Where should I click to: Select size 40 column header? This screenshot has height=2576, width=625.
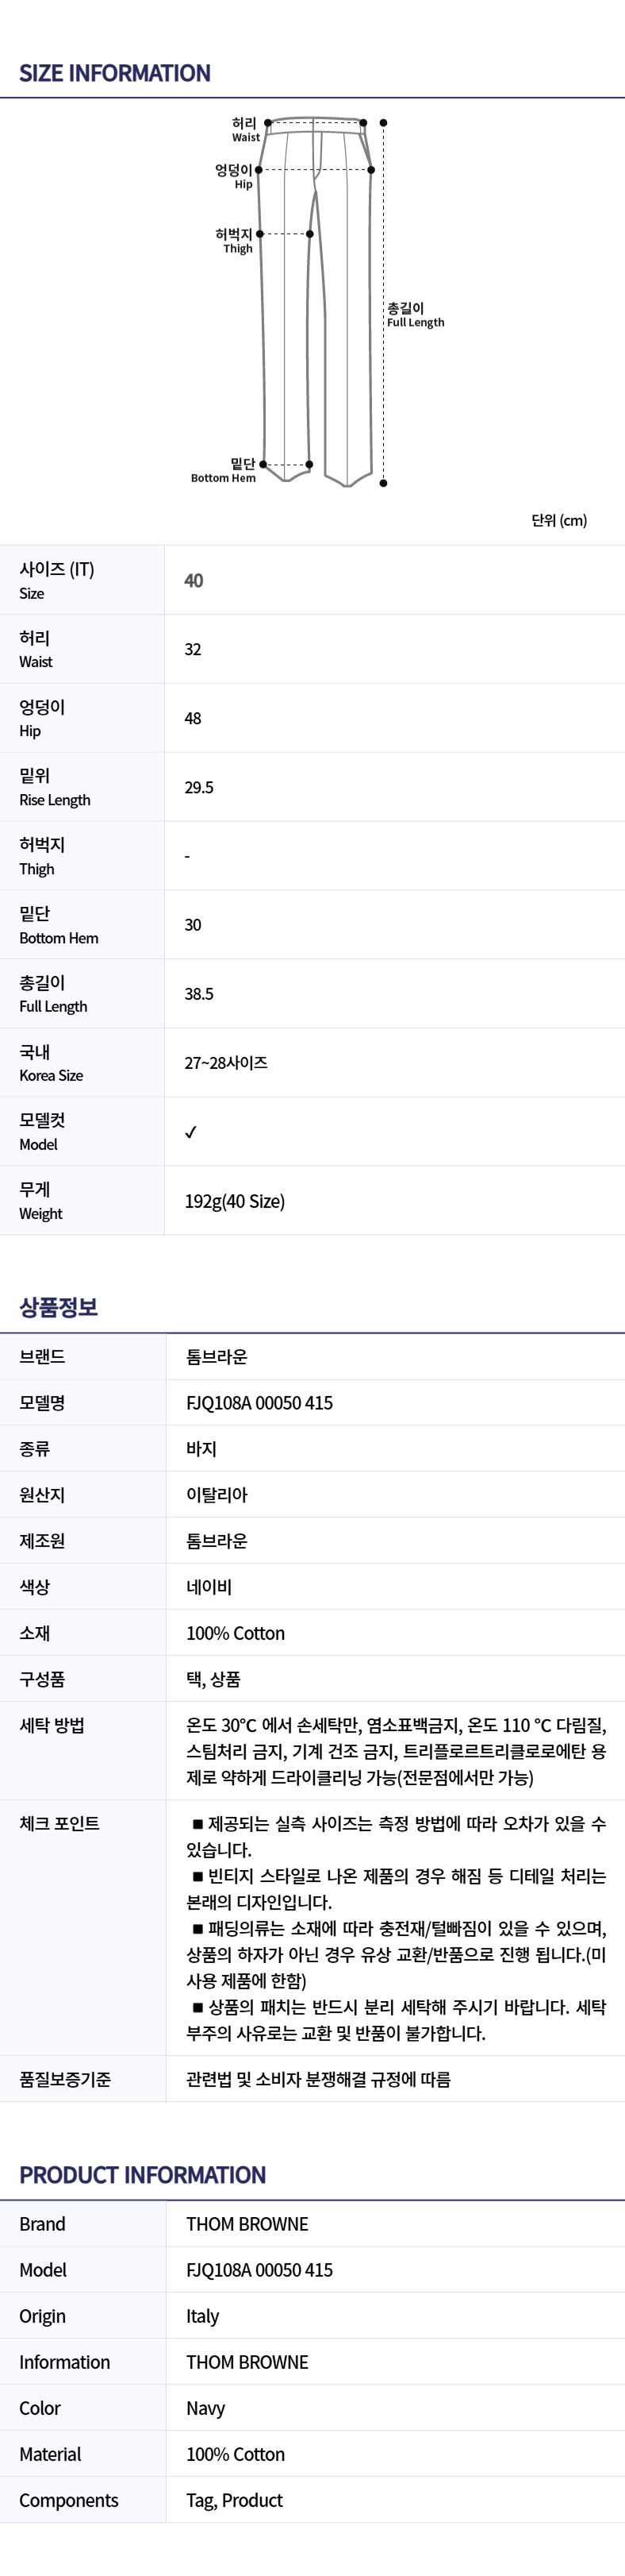tap(194, 580)
